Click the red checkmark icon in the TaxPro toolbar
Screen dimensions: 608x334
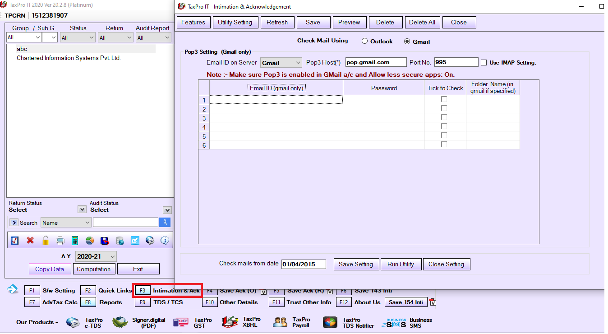coord(15,241)
